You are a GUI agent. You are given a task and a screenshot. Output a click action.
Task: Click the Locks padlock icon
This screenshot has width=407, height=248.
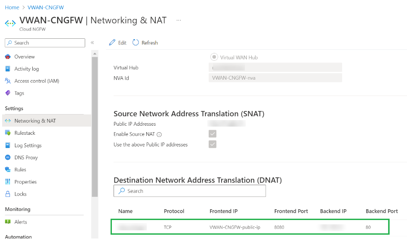(x=8, y=194)
